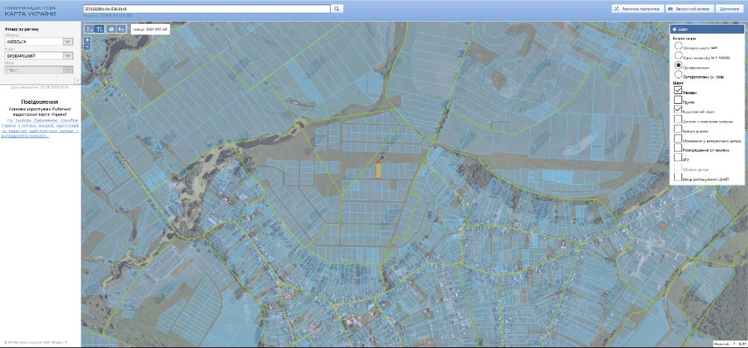This screenshot has width=748, height=348.
Task: Open the notification link under Повідомлення
Action: click(x=40, y=128)
